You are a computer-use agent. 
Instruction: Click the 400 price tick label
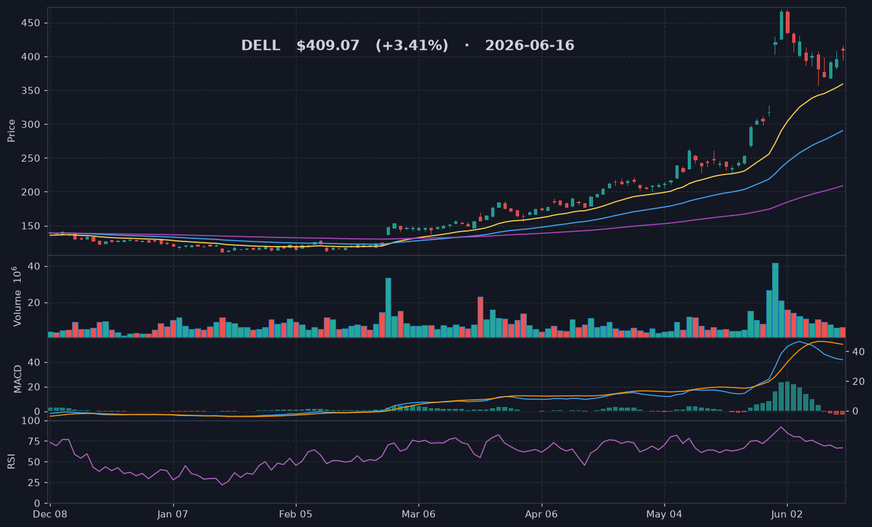32,57
